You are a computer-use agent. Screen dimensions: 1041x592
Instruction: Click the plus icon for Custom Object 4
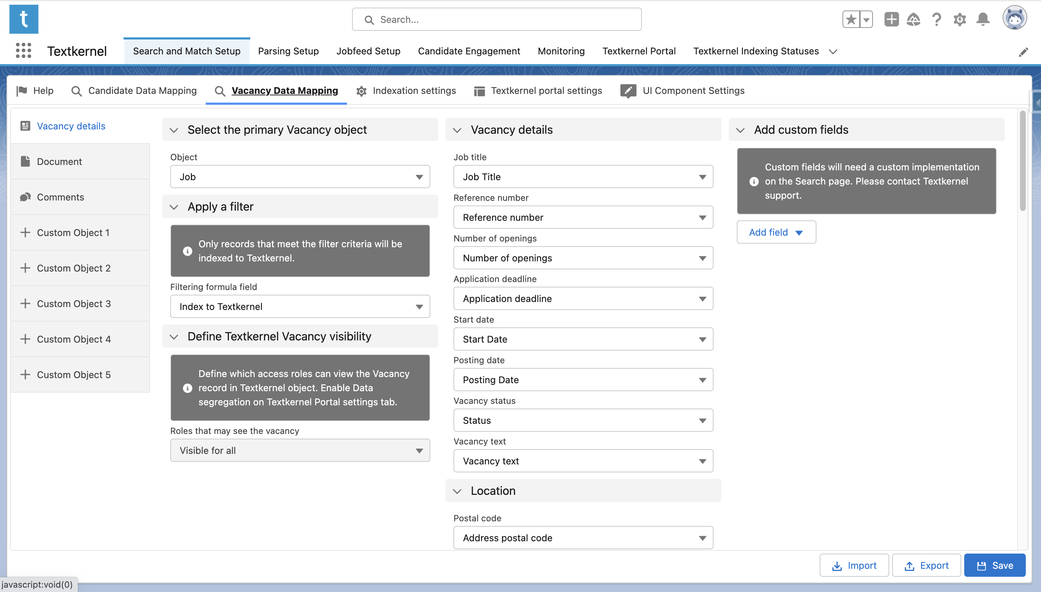point(25,339)
